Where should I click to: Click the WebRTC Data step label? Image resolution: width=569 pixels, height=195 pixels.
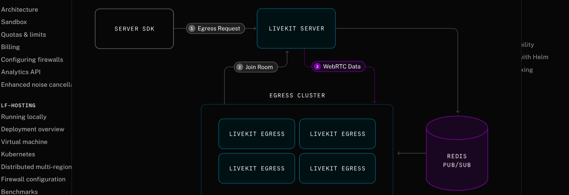(x=338, y=66)
